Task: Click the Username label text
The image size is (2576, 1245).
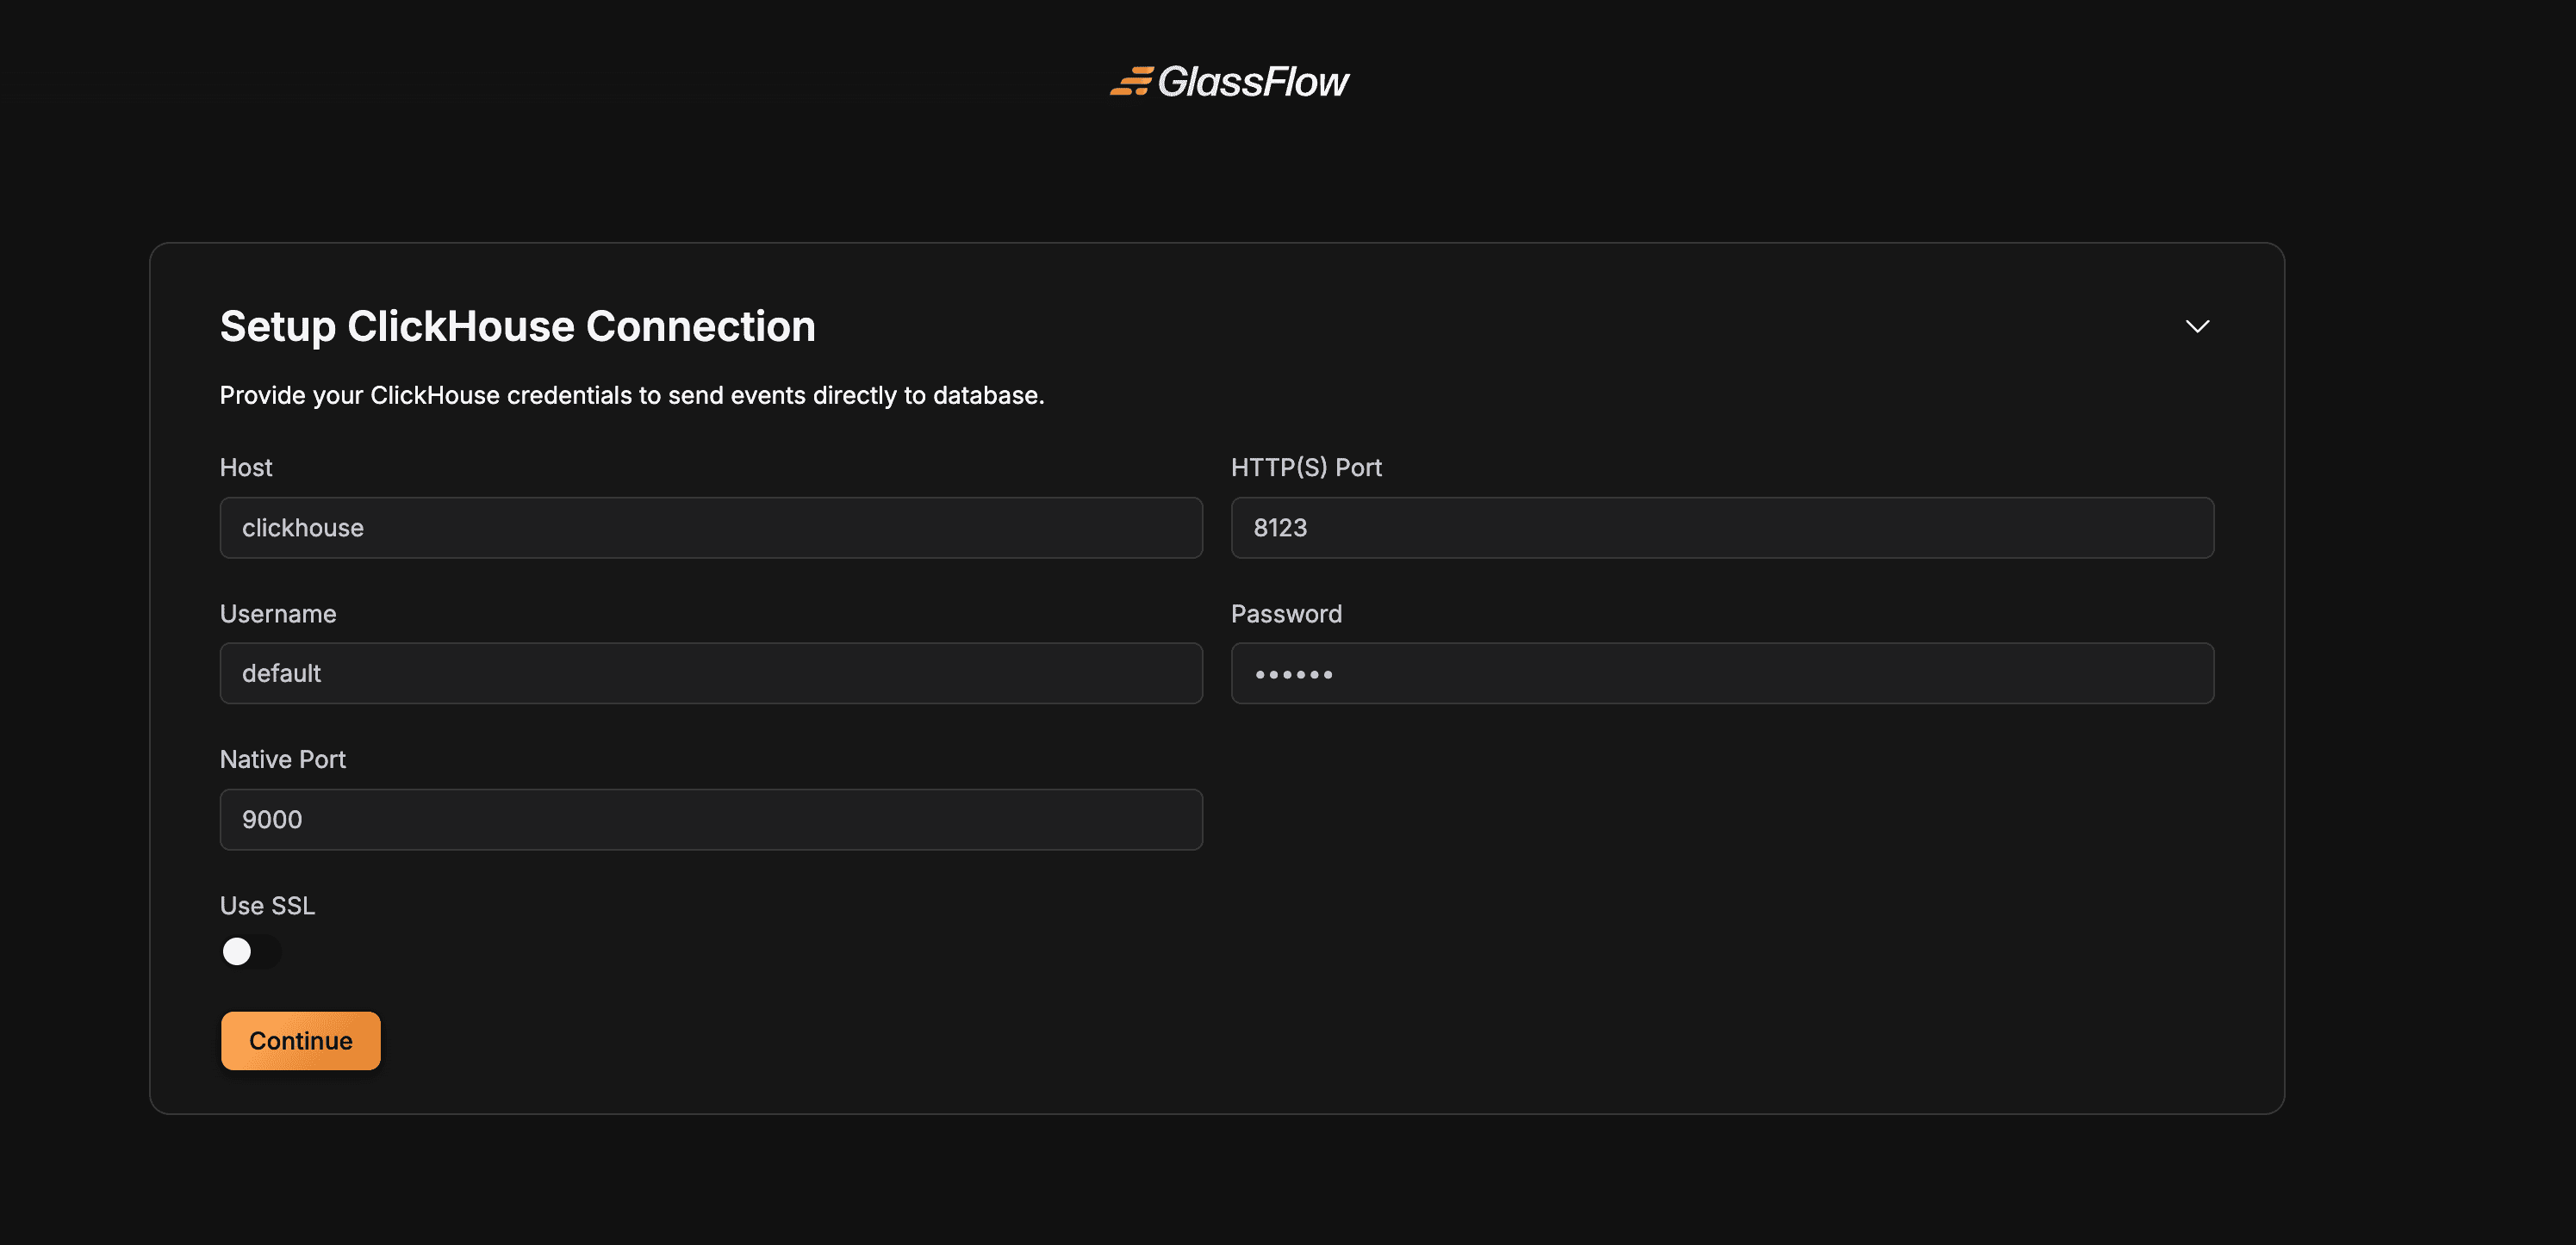Action: click(x=278, y=614)
